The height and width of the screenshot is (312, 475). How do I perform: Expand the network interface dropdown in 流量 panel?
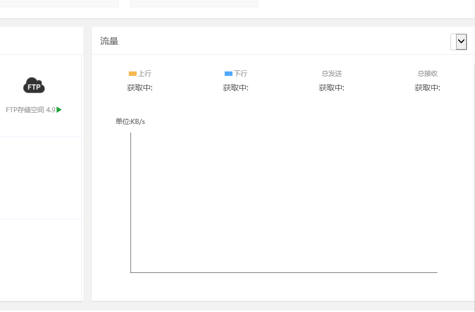[x=459, y=42]
